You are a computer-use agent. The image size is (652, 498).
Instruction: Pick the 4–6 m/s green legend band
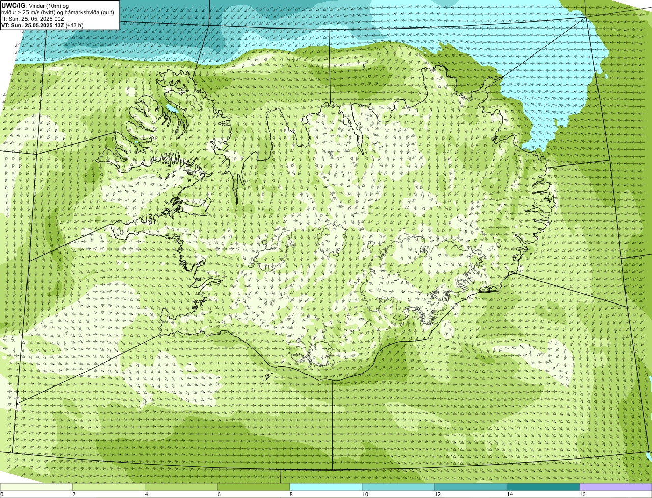[181, 487]
